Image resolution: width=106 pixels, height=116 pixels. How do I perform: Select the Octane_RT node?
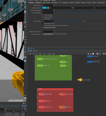[x=90, y=56]
